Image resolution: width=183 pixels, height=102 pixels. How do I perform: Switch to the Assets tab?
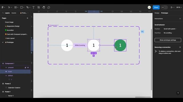click(14, 13)
